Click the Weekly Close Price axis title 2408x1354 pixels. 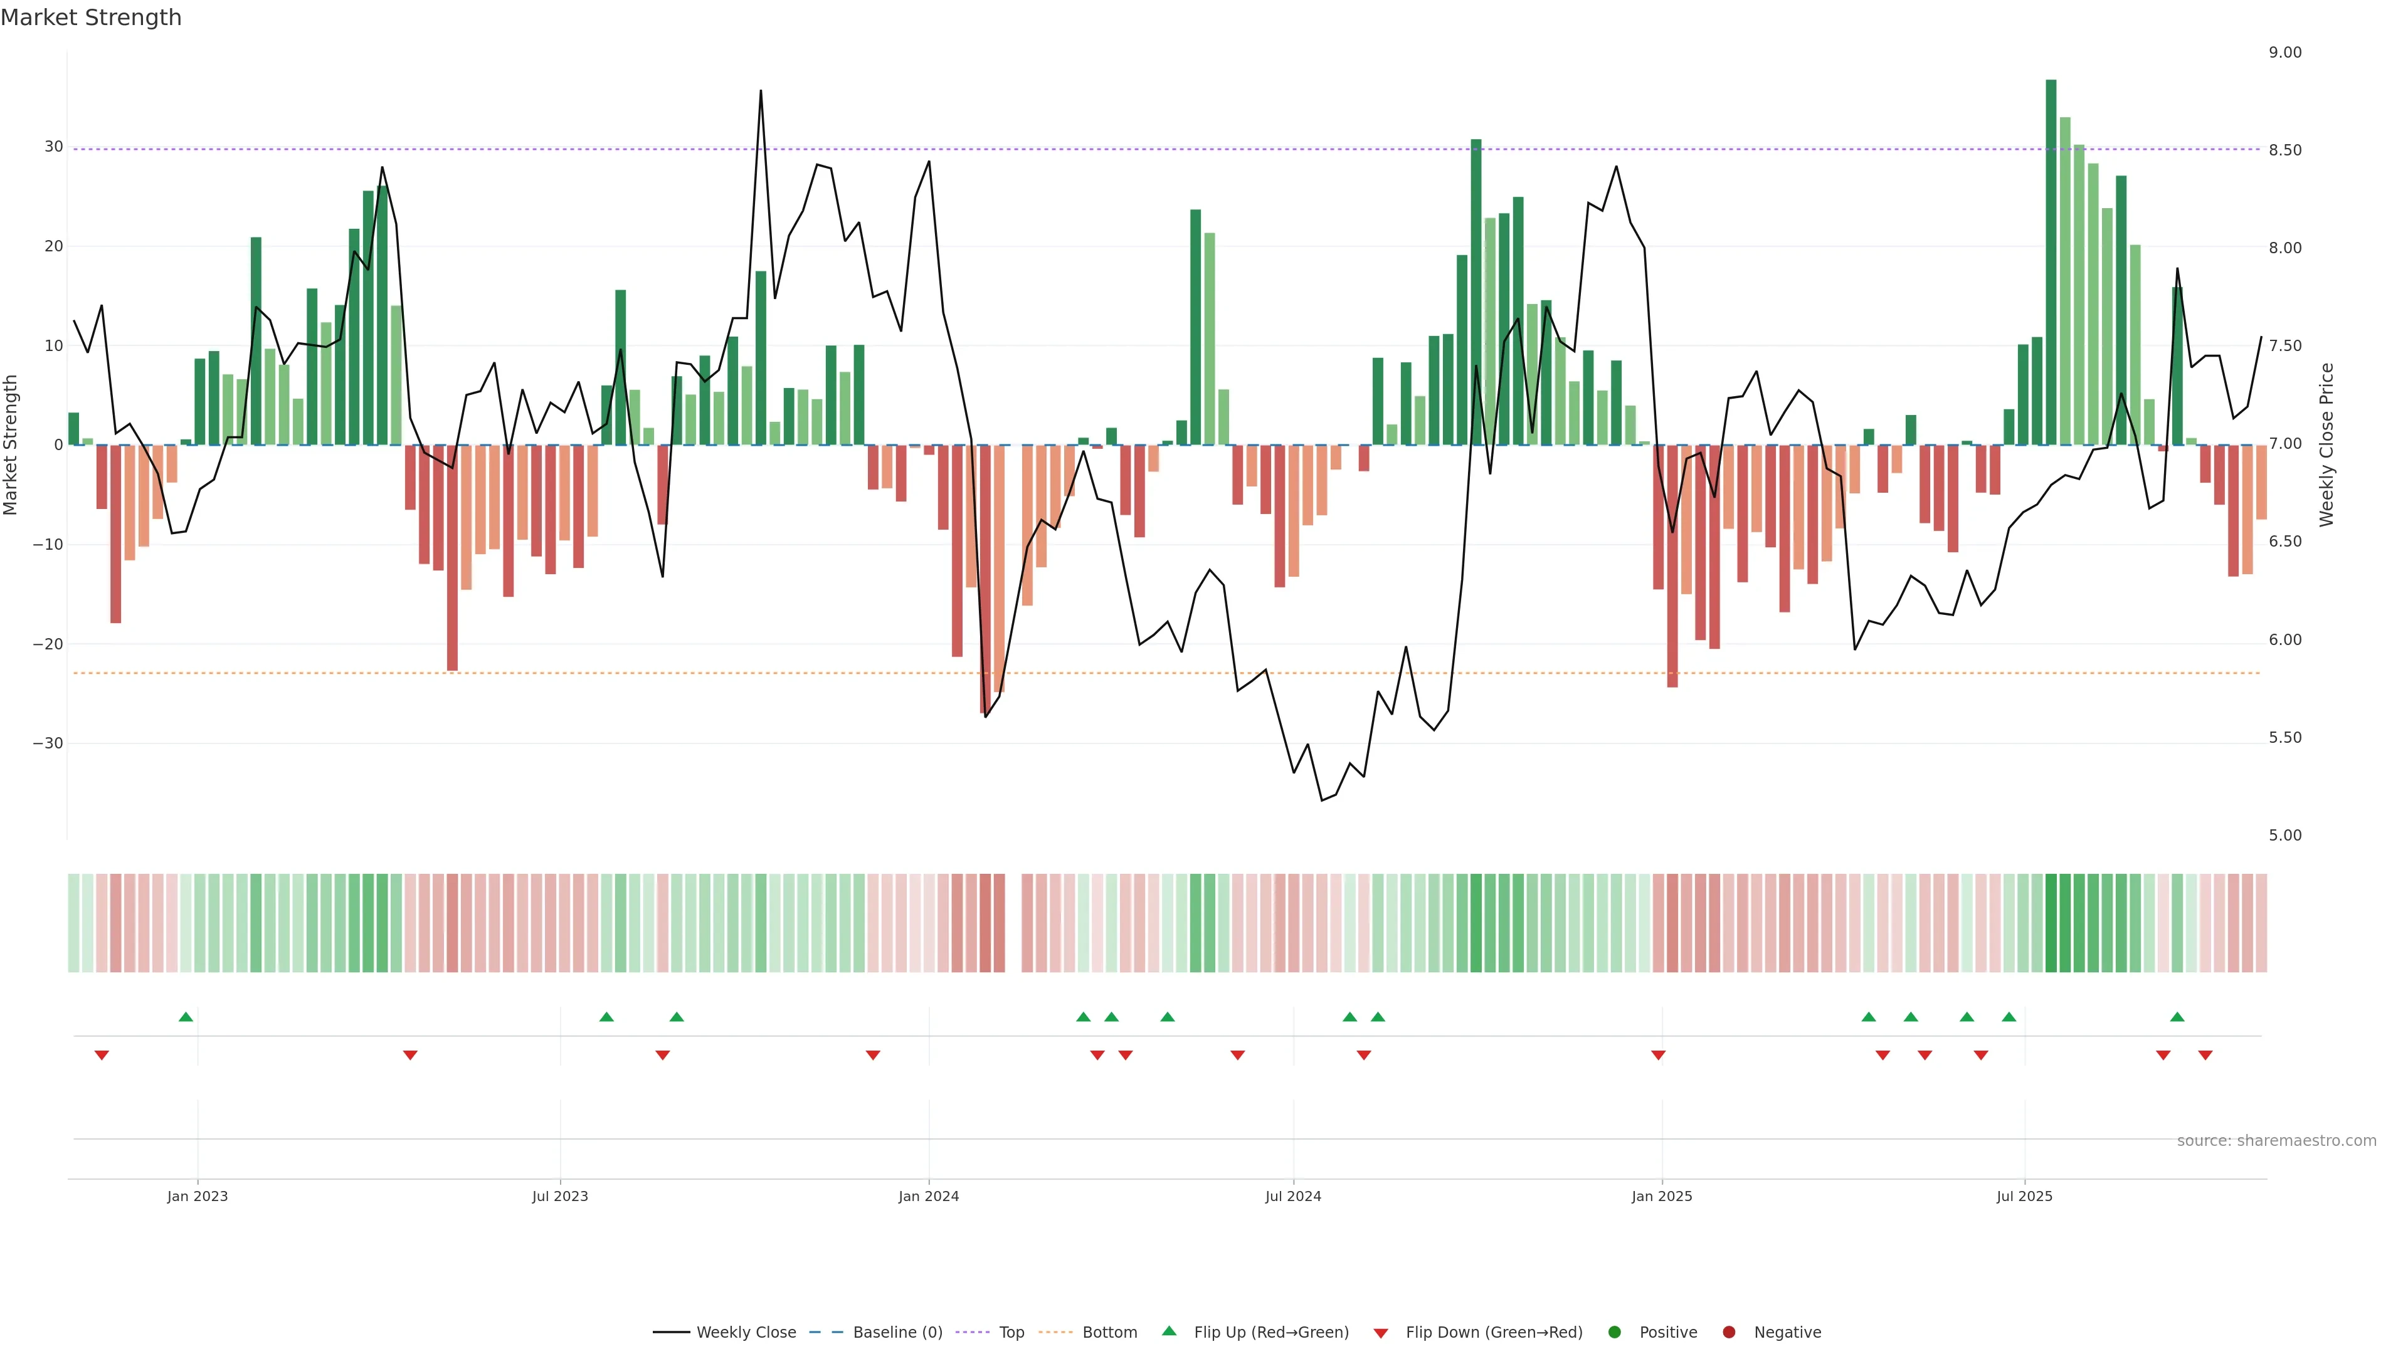pyautogui.click(x=2326, y=445)
